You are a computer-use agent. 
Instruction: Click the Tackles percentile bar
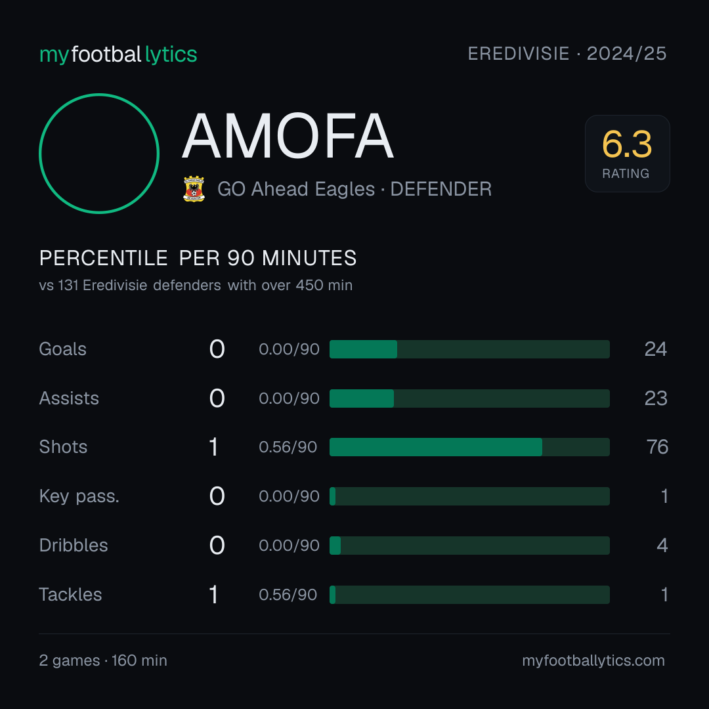coord(469,595)
